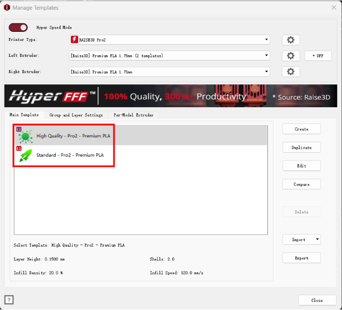Screen dimensions: 342x310
Task: Click the Duplicate button
Action: (x=302, y=148)
